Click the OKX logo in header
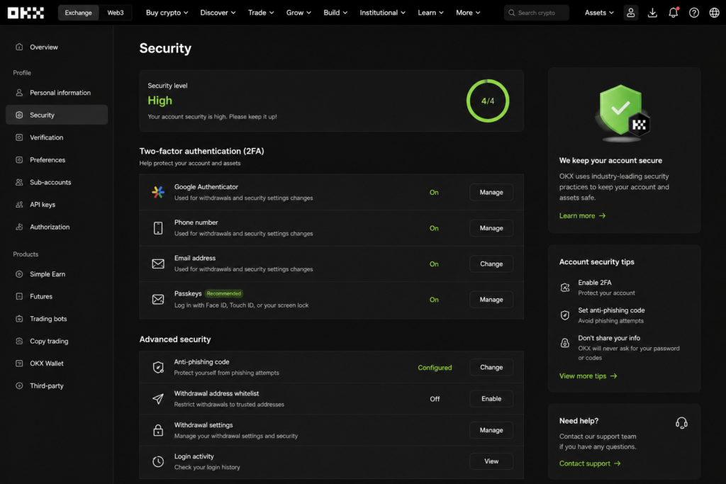This screenshot has height=484, width=726. [26, 13]
